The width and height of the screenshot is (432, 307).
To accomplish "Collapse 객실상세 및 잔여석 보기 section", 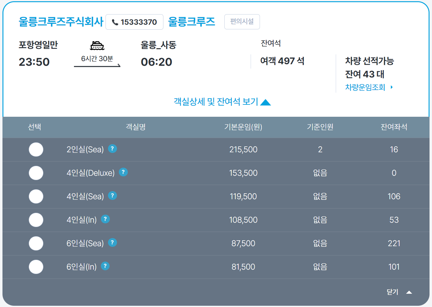I will pos(222,102).
